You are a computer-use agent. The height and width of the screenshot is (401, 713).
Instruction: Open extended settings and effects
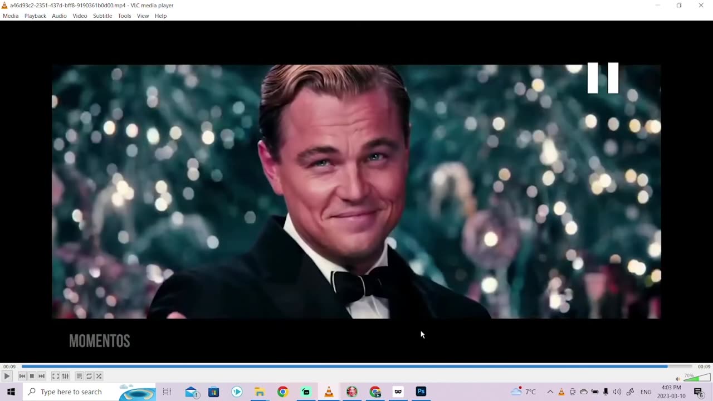tap(65, 376)
